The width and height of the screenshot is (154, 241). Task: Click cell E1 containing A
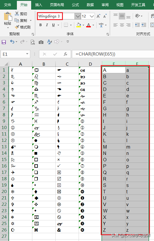pos(114,70)
